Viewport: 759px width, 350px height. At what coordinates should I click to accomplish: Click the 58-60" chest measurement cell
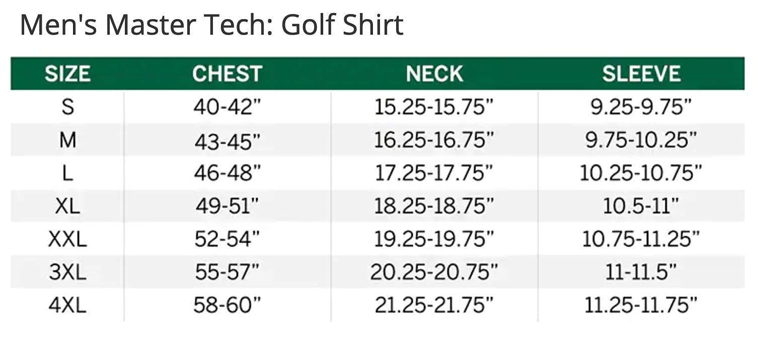(x=227, y=305)
